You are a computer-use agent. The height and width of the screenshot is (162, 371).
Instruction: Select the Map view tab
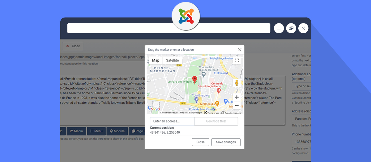pos(156,60)
